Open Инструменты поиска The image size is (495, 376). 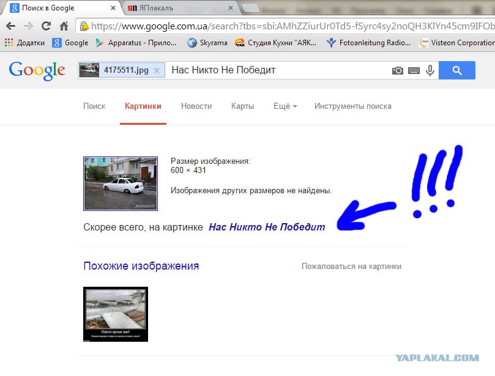pyautogui.click(x=352, y=106)
